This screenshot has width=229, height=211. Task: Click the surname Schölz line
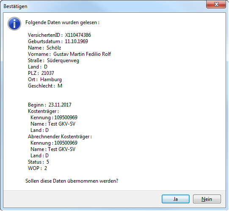tap(44, 48)
